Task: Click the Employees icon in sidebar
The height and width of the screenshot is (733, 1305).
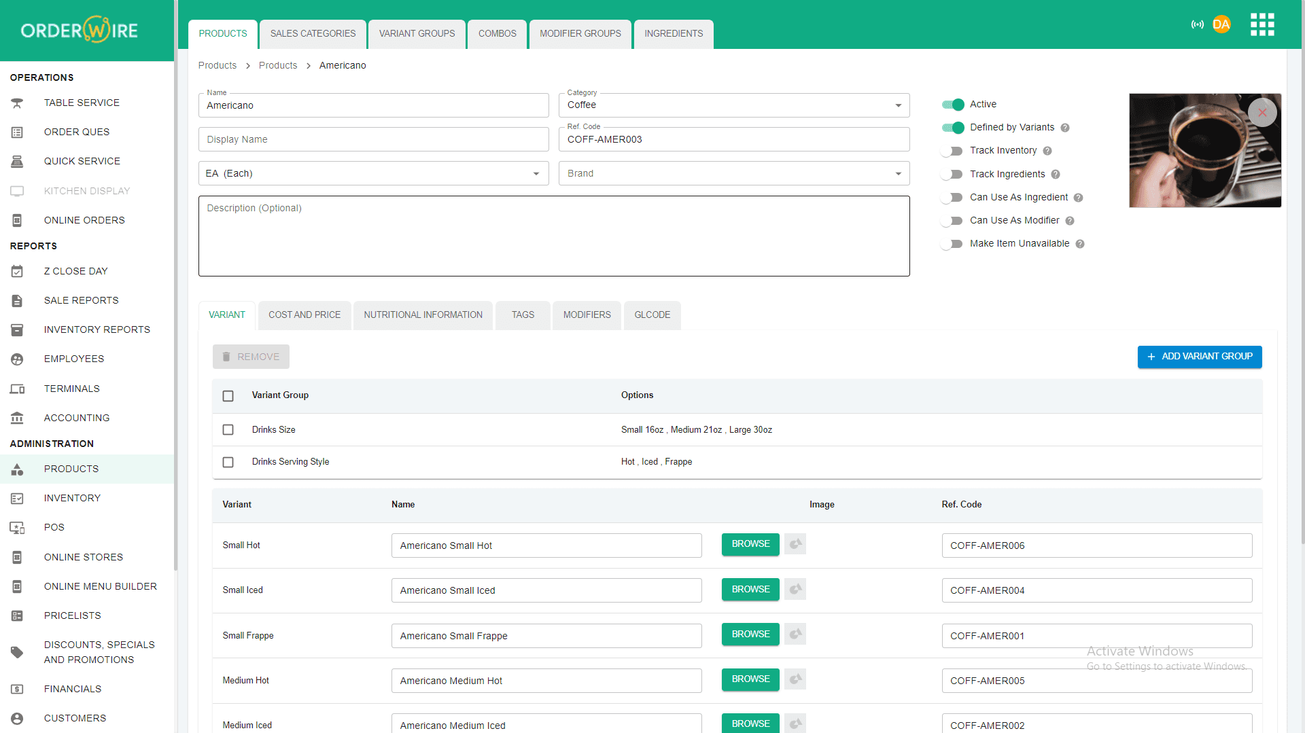Action: pyautogui.click(x=17, y=359)
